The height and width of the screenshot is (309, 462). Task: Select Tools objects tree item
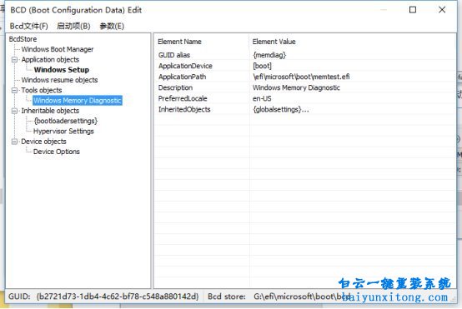point(42,90)
